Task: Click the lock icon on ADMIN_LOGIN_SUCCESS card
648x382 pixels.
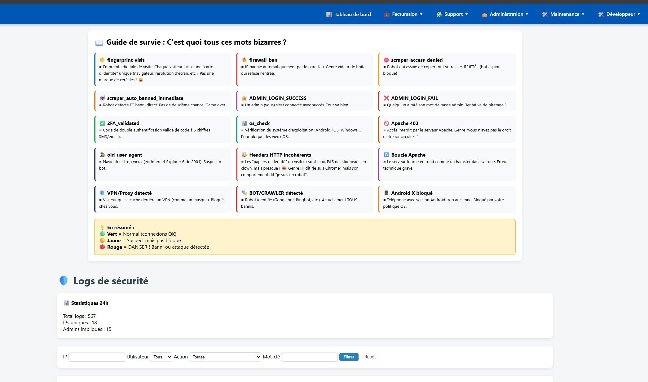Action: [x=244, y=98]
